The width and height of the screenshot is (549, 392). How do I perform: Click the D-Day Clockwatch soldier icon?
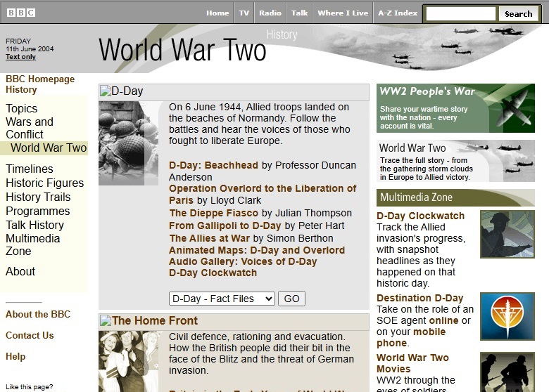pos(507,234)
